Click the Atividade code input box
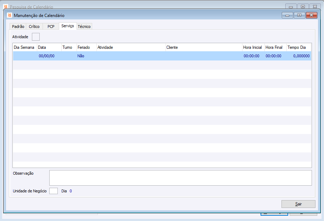The width and height of the screenshot is (324, 221). tap(36, 37)
